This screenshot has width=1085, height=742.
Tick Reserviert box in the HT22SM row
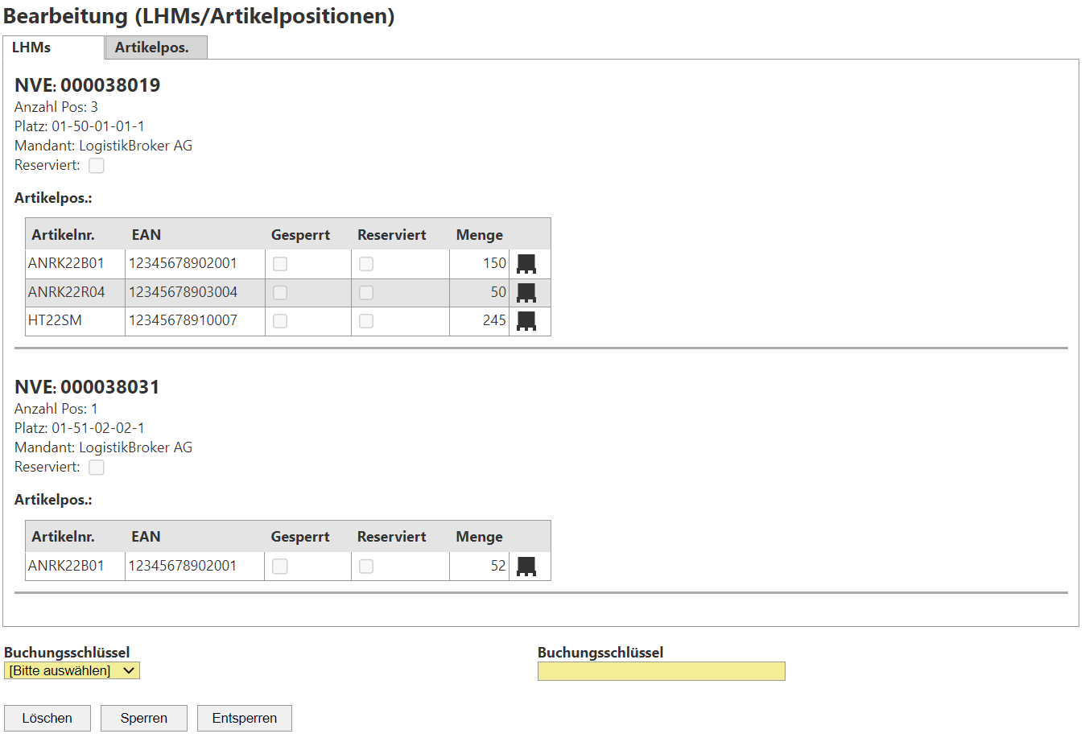pyautogui.click(x=366, y=321)
